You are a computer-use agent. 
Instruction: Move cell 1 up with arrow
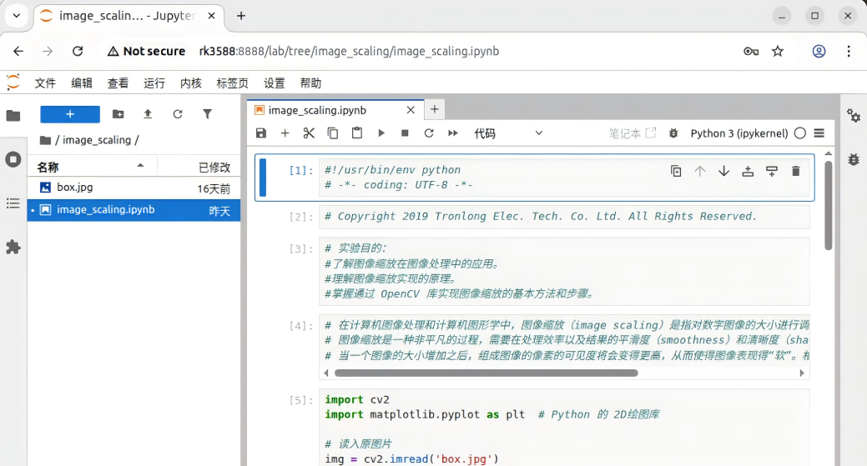700,171
